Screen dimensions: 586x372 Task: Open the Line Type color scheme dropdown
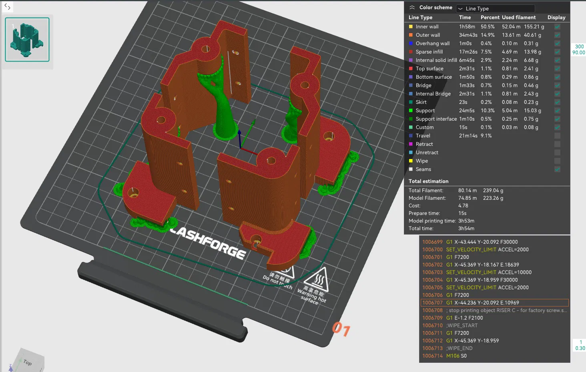pyautogui.click(x=496, y=8)
